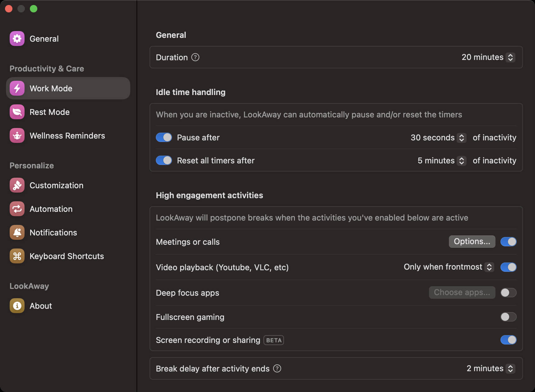The width and height of the screenshot is (535, 392).
Task: Click the Productivity & Care section header
Action: pyautogui.click(x=47, y=68)
